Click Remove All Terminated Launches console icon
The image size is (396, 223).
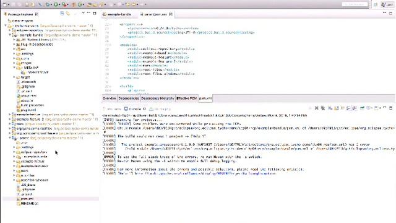(323, 108)
